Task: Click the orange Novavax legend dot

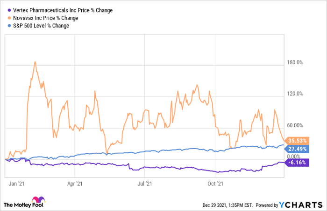Action: [5, 18]
